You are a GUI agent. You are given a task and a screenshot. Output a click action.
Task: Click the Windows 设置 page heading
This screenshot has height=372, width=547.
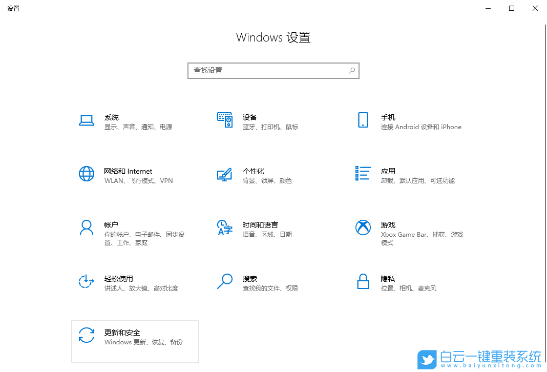[x=273, y=37]
